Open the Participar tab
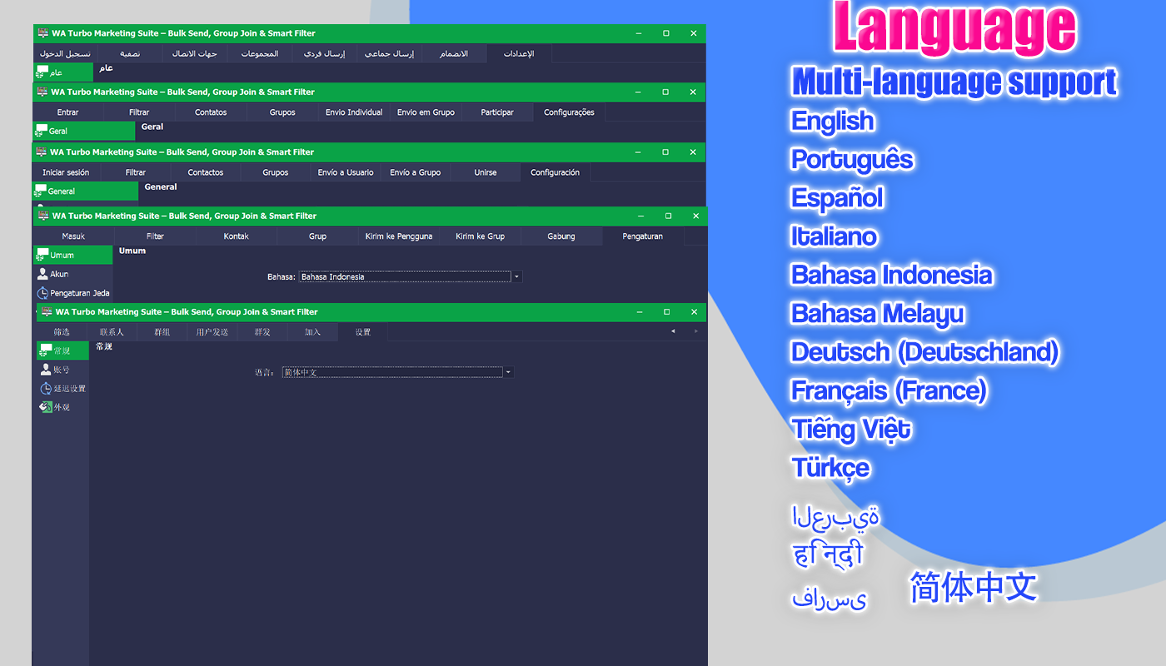Screen dimensions: 1166x666 (x=497, y=112)
